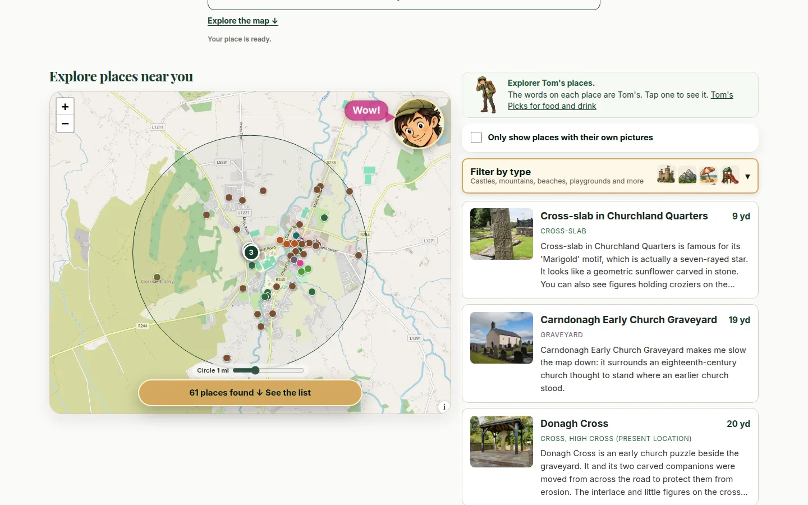Click the CROSS-SLAB category label
The image size is (808, 505).
coord(563,231)
